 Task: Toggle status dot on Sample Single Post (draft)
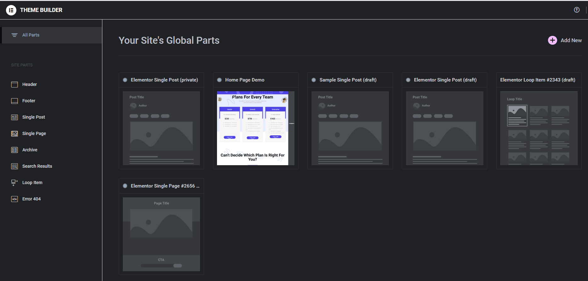click(x=314, y=80)
